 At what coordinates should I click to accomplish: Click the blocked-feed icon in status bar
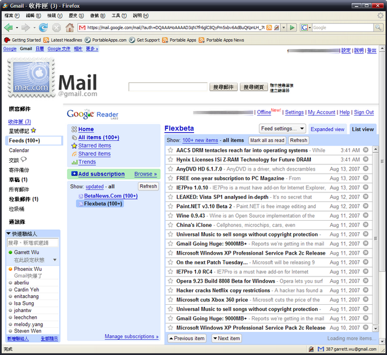coord(311,349)
